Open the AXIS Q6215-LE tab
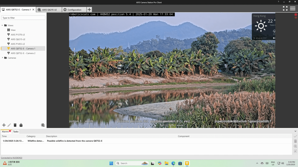 point(49,10)
